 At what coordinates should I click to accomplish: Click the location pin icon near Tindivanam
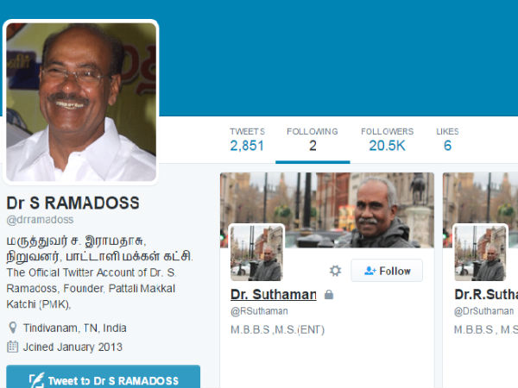coord(13,328)
